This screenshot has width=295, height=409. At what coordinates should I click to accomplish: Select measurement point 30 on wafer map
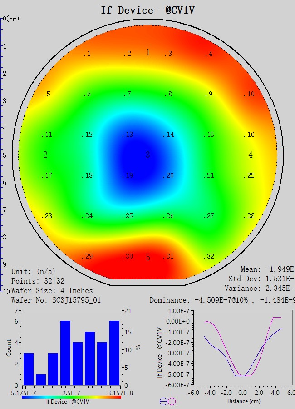coord(128,256)
